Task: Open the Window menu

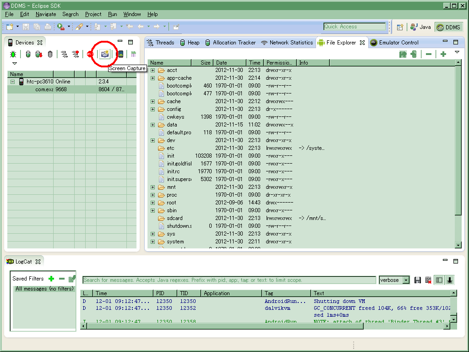Action: pos(132,14)
